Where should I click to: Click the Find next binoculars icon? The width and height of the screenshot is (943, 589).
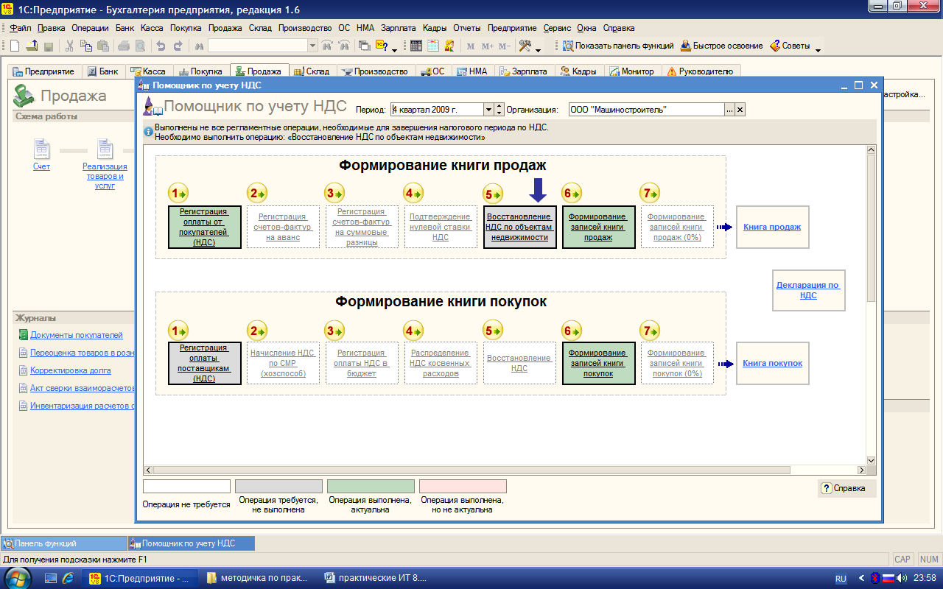pos(327,46)
